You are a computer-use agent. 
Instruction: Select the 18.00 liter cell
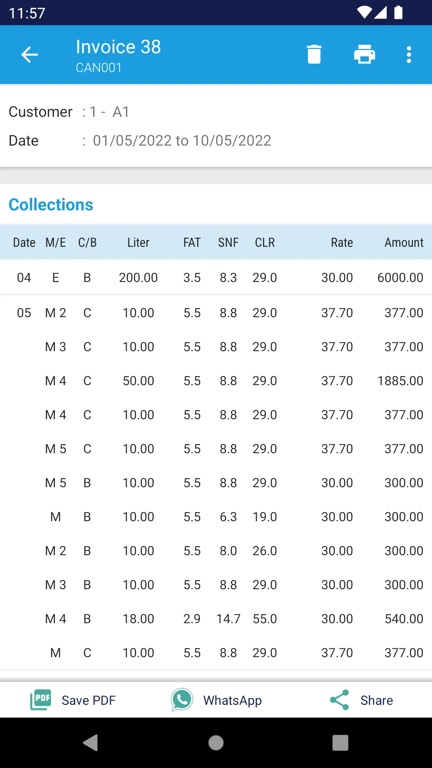[x=138, y=619]
